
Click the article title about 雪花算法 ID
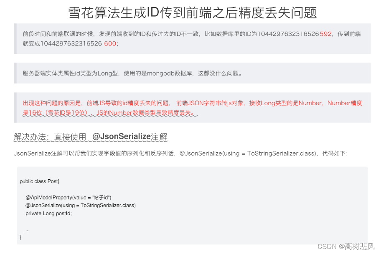pyautogui.click(x=193, y=13)
